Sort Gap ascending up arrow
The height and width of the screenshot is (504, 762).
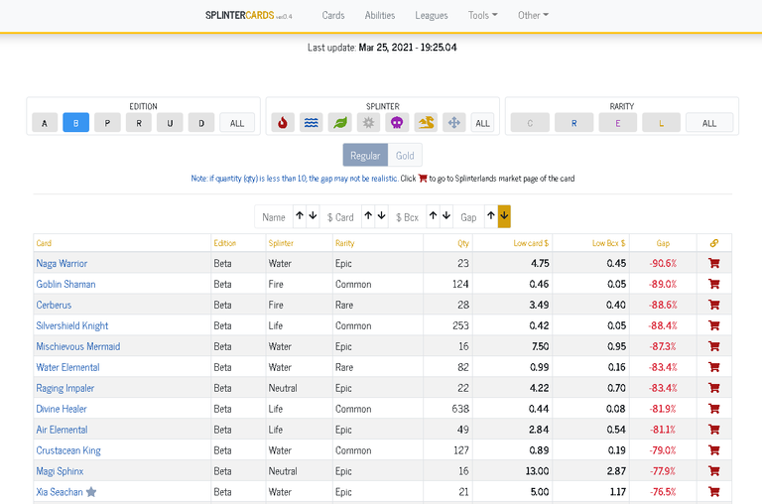[491, 216]
